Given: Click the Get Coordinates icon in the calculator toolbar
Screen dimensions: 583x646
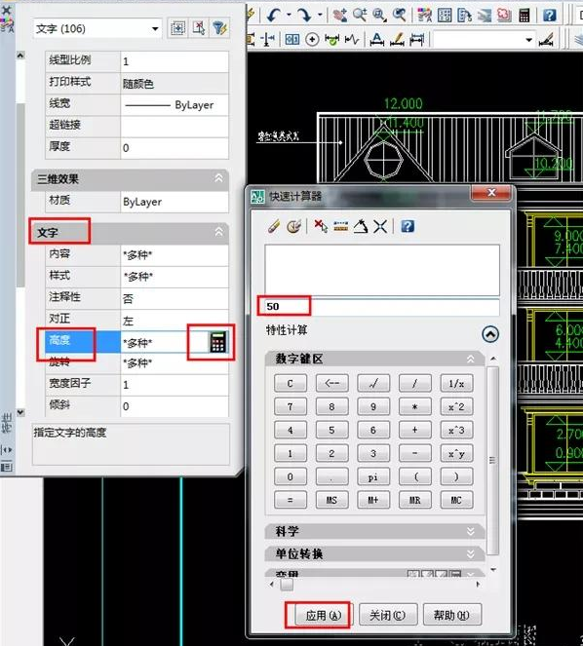Looking at the screenshot, I should click(x=321, y=226).
